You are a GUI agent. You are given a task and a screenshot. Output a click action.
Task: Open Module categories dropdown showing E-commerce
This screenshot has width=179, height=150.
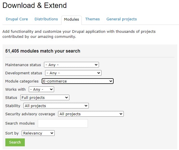78,81
